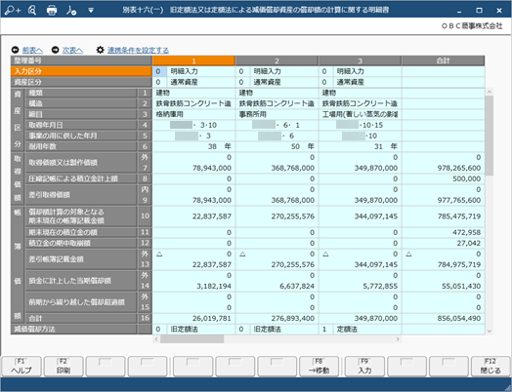Click the 31 年 useful life cell

coord(360,146)
